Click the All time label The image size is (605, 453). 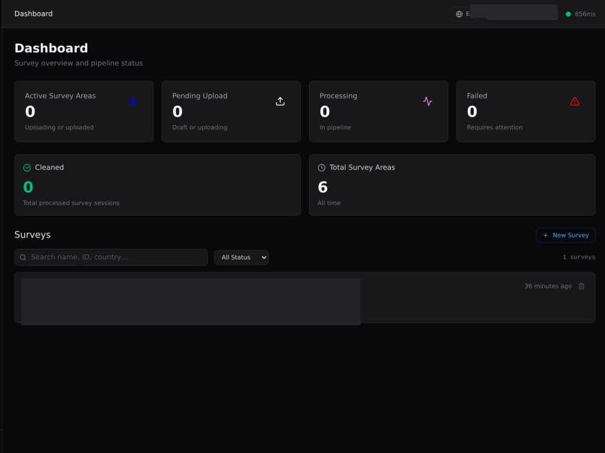[329, 203]
